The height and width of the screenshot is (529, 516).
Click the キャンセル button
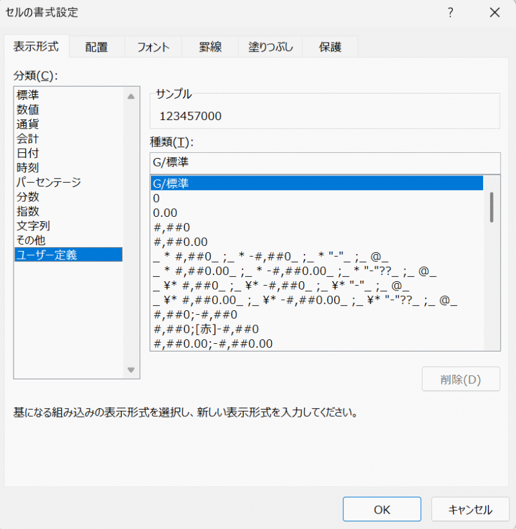tap(470, 509)
